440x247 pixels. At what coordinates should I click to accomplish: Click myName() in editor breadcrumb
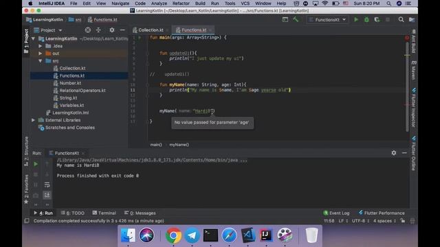coord(179,145)
